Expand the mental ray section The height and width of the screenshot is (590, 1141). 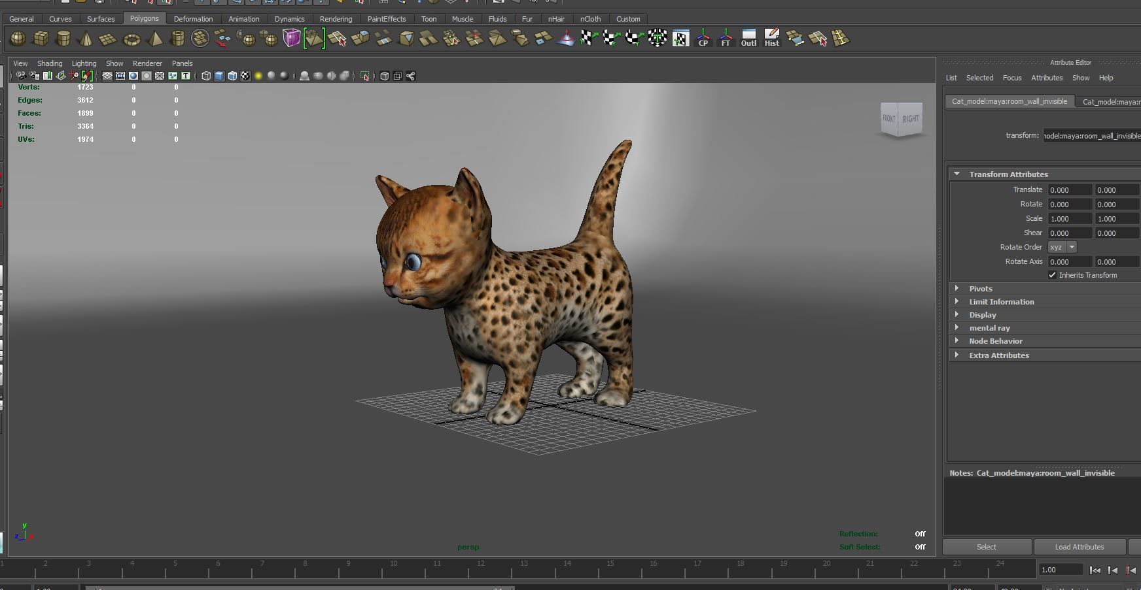tap(957, 327)
